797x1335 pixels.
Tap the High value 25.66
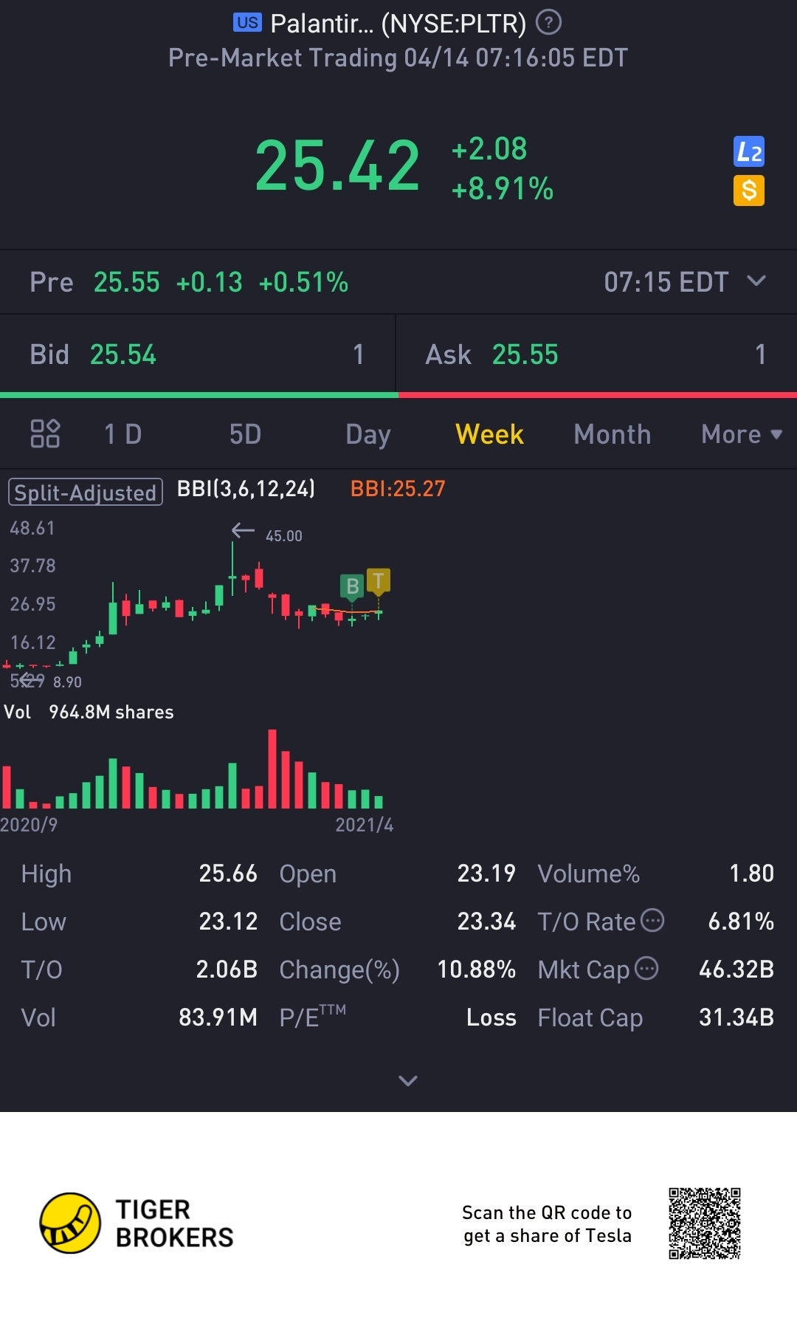tap(228, 874)
